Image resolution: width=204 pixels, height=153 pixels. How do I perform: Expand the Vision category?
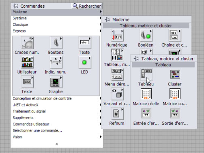click(x=56, y=137)
